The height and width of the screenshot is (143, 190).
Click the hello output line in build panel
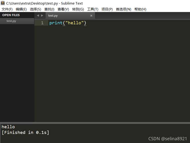pyautogui.click(x=8, y=127)
